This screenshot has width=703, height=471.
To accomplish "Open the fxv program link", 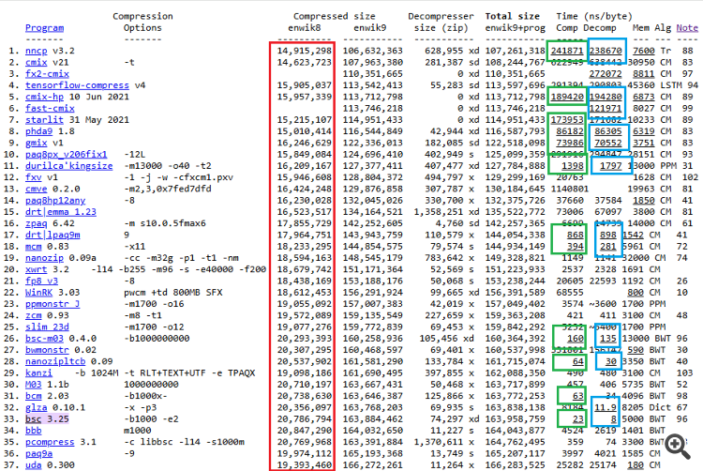I will [33, 177].
